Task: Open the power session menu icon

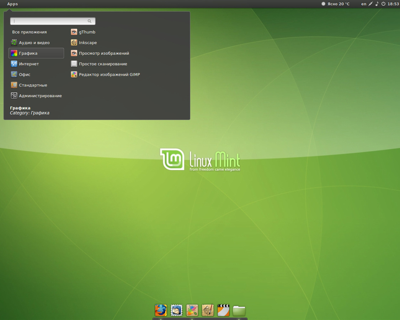Action: coord(383,4)
